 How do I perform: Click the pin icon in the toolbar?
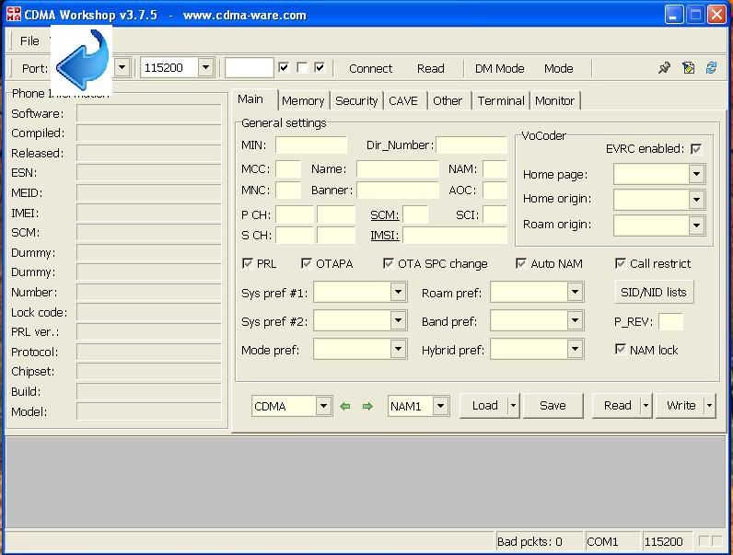(x=664, y=68)
